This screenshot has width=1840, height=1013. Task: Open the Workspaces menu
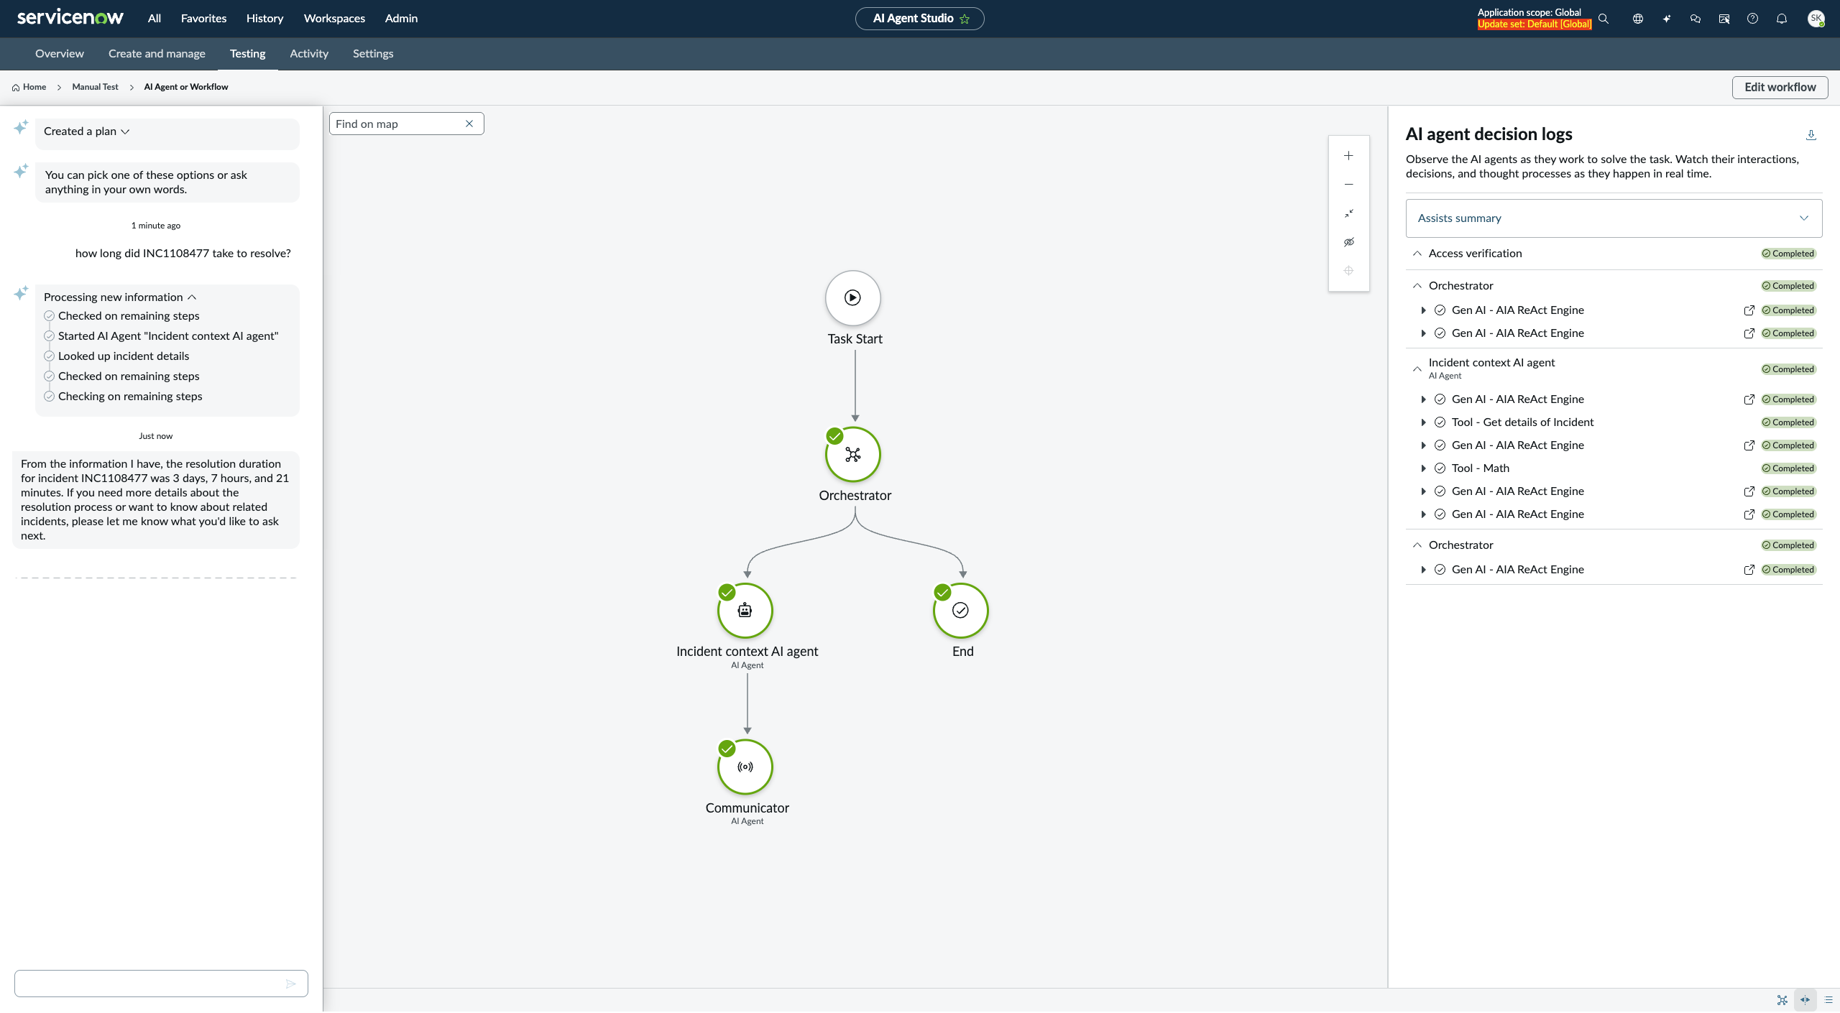[334, 19]
